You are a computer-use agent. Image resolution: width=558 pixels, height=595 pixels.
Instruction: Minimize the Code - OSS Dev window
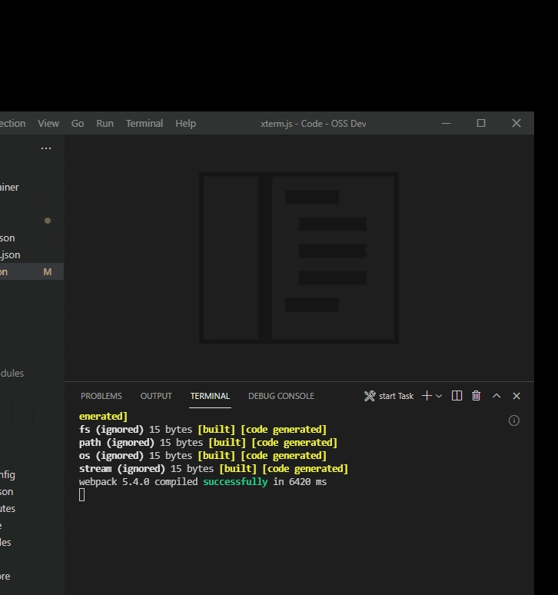[446, 123]
